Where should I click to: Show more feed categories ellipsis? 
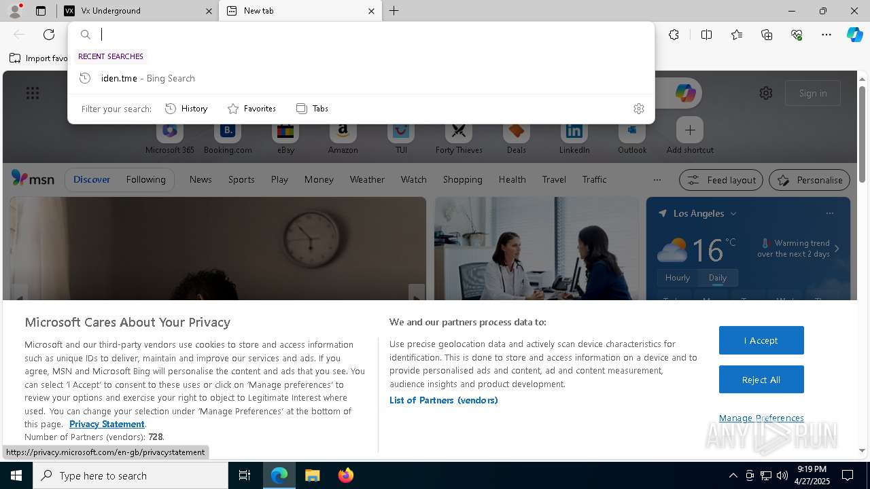(657, 179)
